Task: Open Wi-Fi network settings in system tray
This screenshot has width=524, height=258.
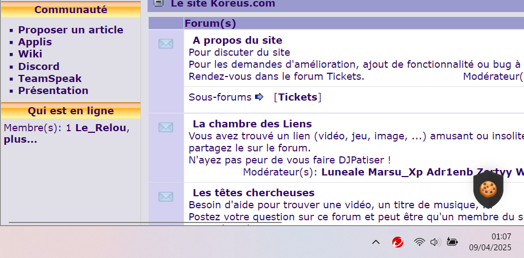Action: point(419,242)
